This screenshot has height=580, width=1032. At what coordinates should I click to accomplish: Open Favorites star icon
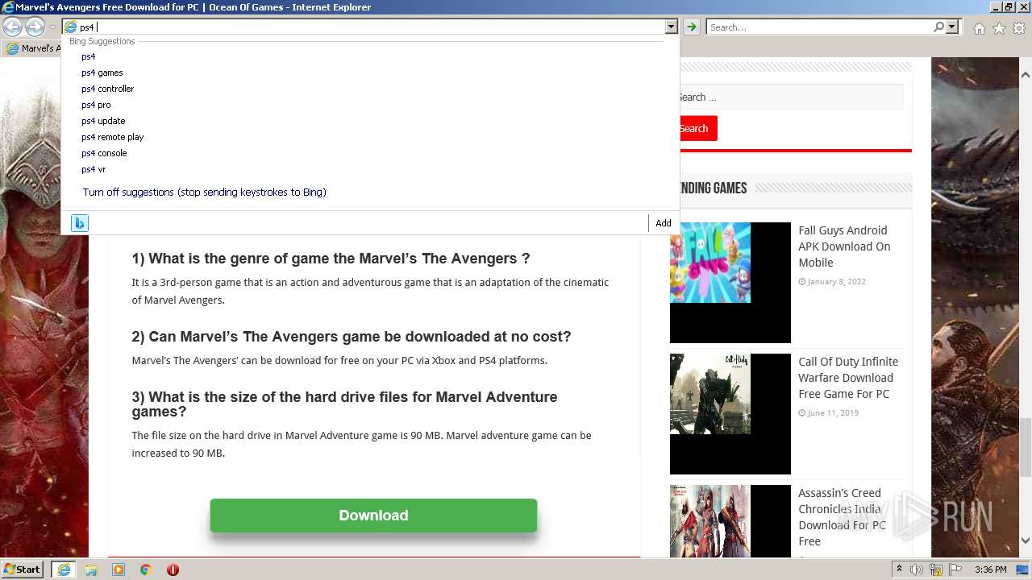click(x=999, y=28)
